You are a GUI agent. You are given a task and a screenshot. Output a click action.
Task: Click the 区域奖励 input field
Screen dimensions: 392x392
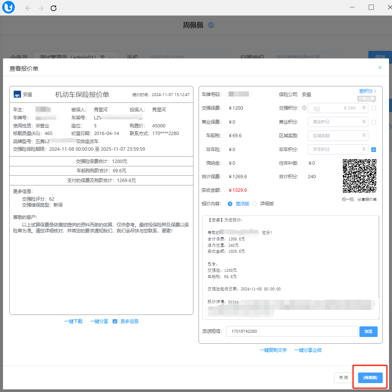(338, 135)
